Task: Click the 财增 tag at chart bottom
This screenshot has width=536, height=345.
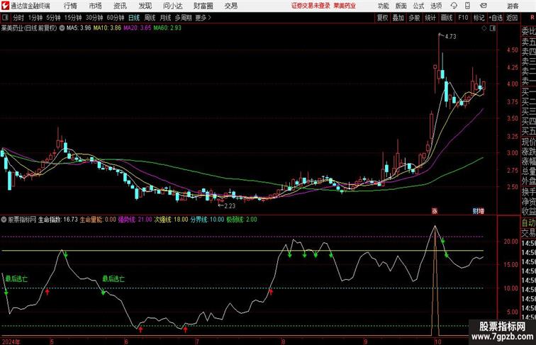Action: [x=479, y=211]
